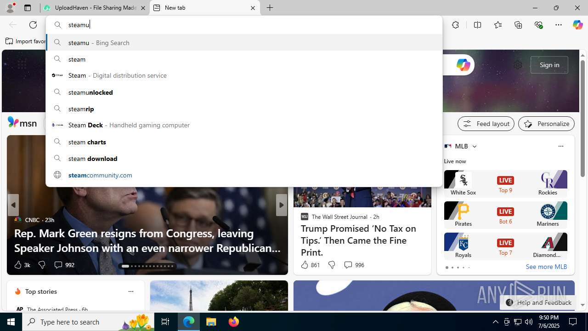This screenshot has height=331, width=588.
Task: Like the Mark Green story (3k)
Action: click(x=22, y=265)
